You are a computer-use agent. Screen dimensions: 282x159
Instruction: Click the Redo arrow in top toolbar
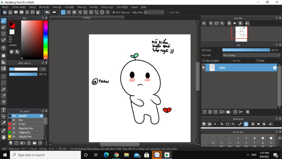tap(54, 12)
